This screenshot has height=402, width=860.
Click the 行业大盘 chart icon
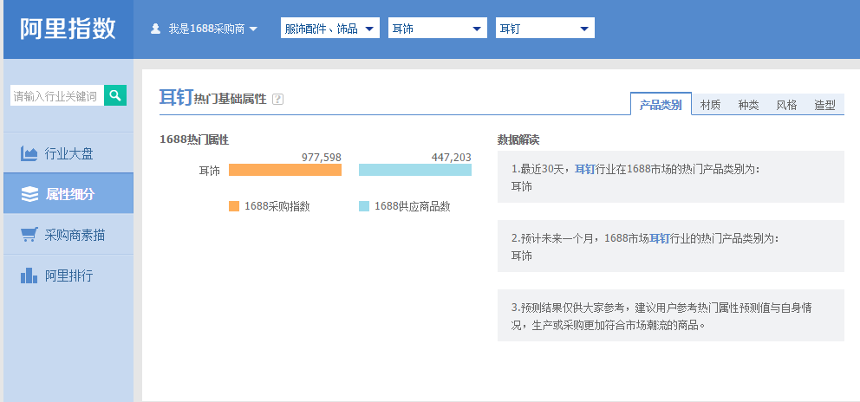[29, 154]
